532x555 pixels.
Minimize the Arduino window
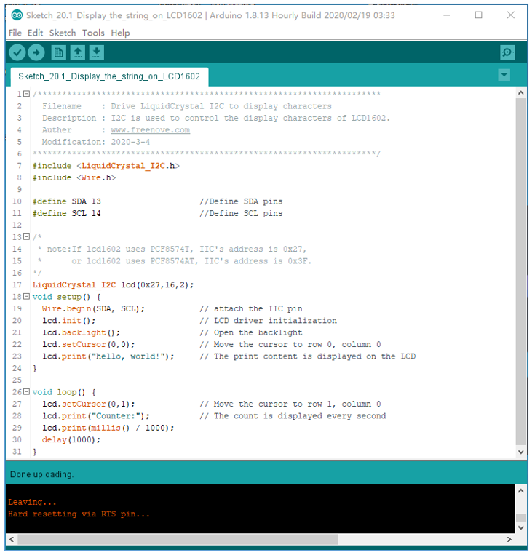click(x=447, y=15)
